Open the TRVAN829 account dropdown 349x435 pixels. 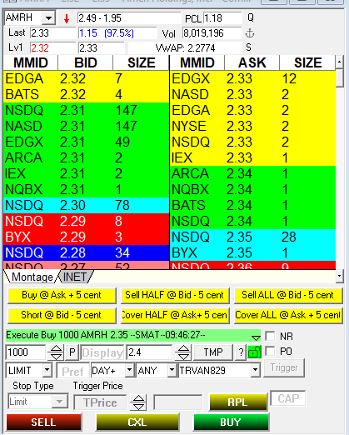(255, 370)
